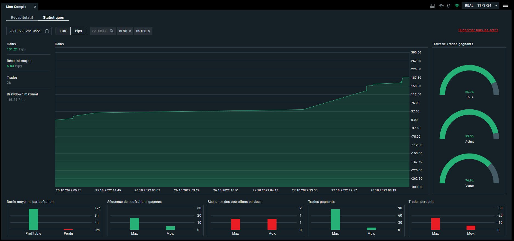Open the hamburger main menu
514x241 pixels.
tap(506, 5)
